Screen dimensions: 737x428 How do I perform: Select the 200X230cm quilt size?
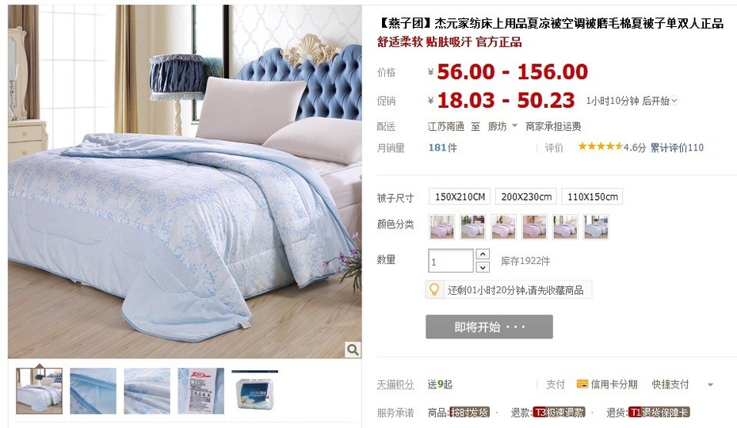[526, 197]
